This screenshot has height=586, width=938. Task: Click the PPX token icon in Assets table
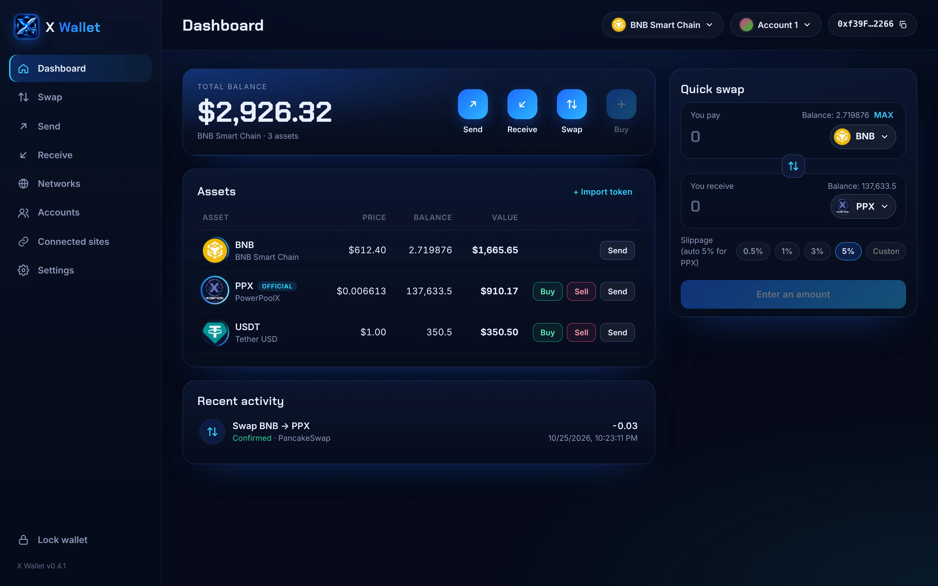coord(215,290)
